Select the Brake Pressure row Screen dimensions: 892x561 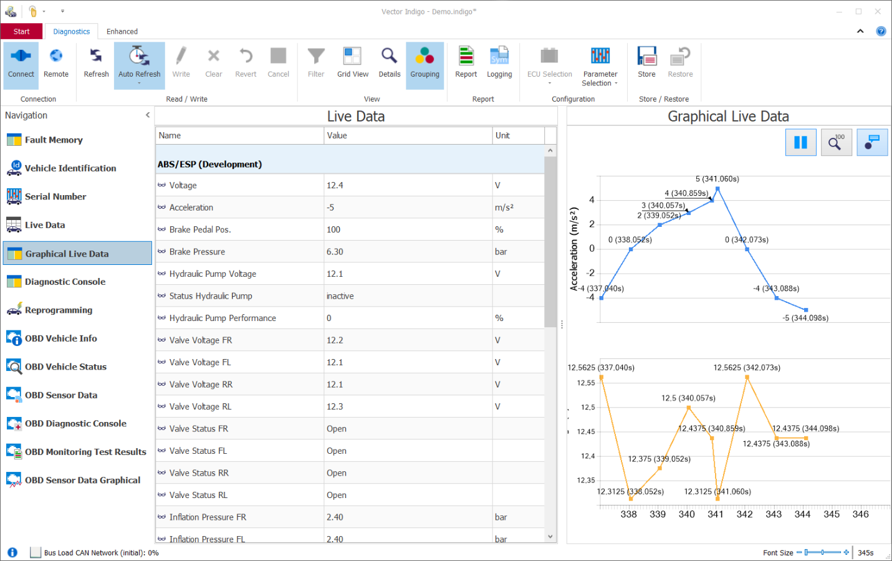point(350,252)
